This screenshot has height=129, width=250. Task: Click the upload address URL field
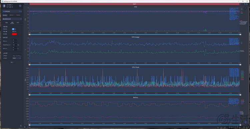tap(17, 56)
